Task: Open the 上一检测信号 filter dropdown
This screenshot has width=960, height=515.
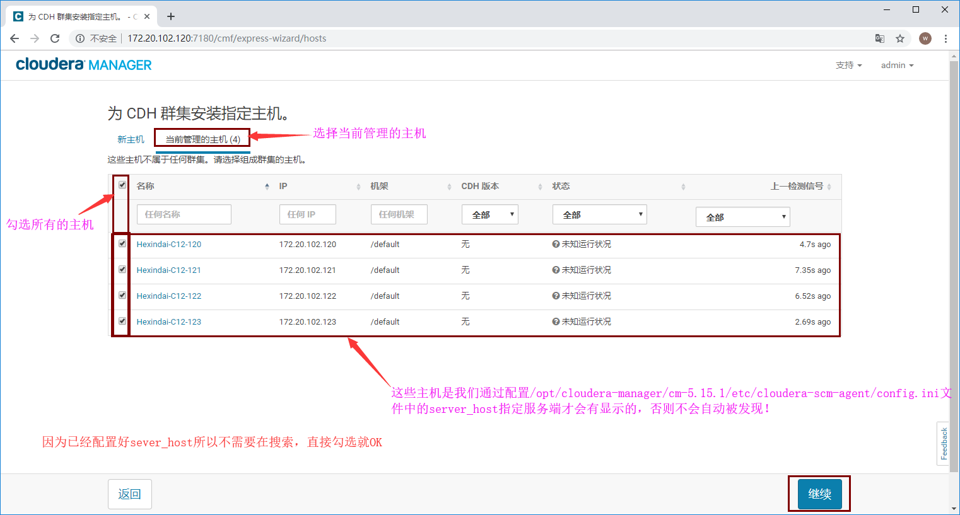Action: [x=743, y=217]
